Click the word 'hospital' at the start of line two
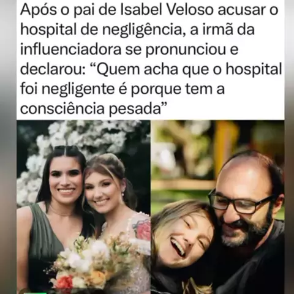This screenshot has width=294, height=294. point(47,30)
